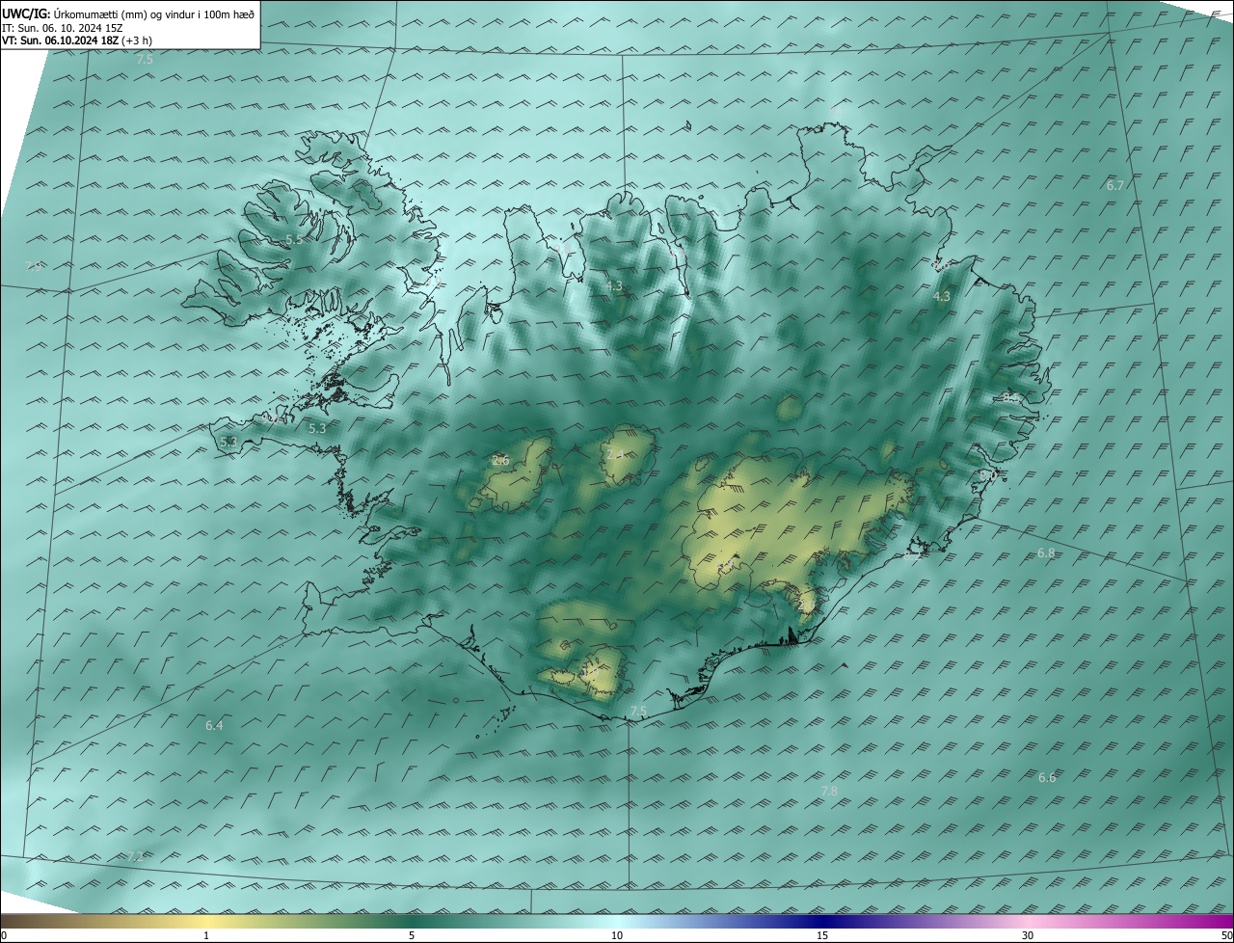Click the "15" tick on the colour scale

822,935
